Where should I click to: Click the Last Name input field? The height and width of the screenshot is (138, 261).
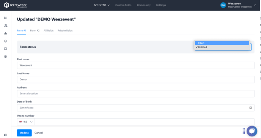[x=136, y=80]
